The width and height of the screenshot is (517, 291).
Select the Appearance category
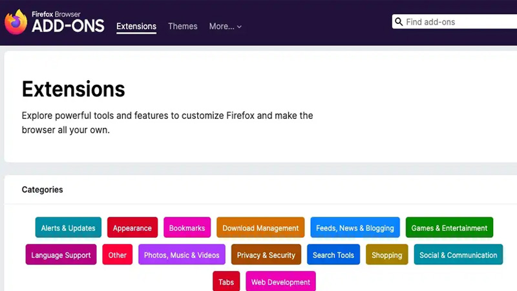point(132,228)
